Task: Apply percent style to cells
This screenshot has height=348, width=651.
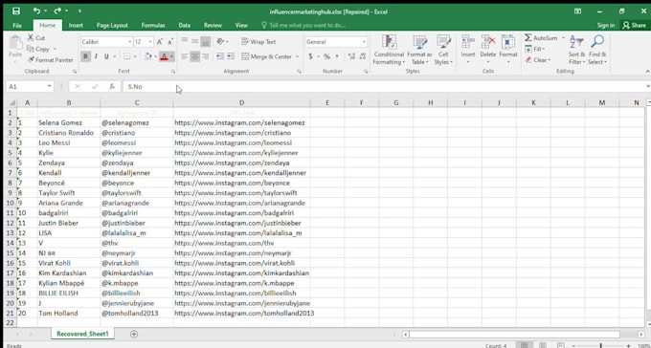Action: coord(326,56)
